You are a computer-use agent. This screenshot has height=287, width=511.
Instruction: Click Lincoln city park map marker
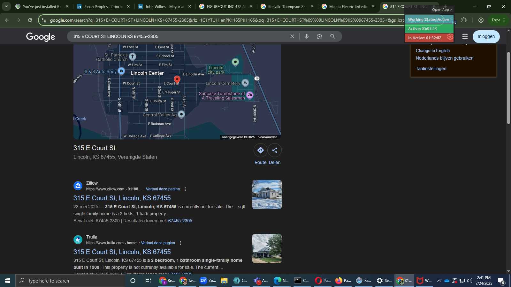coord(235,62)
